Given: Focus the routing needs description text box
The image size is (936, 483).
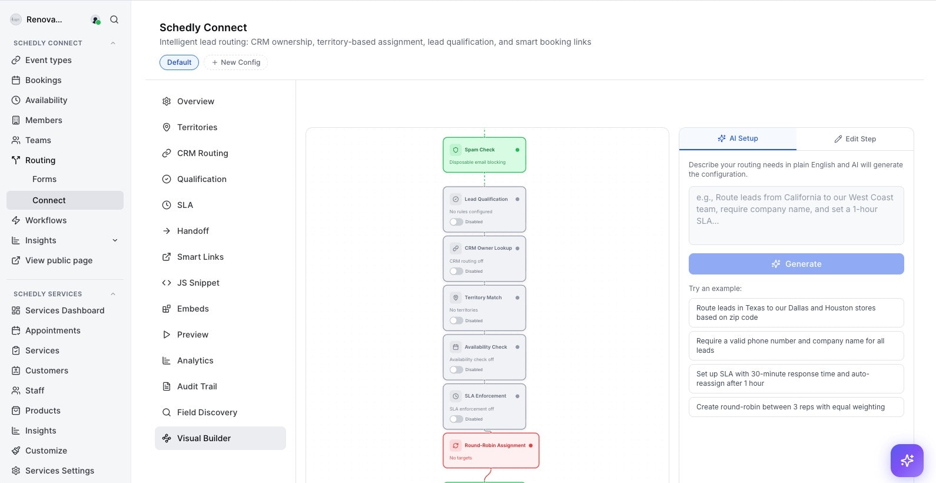Looking at the screenshot, I should click(x=796, y=216).
